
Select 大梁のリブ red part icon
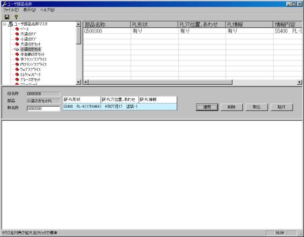[x=17, y=34]
